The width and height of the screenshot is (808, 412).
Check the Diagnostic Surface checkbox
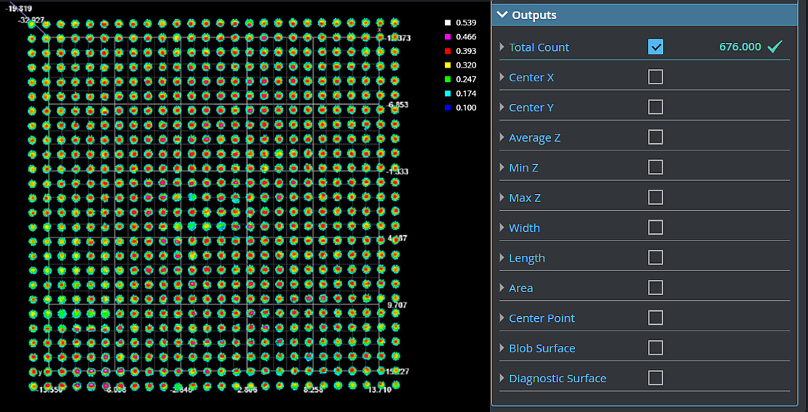point(655,378)
